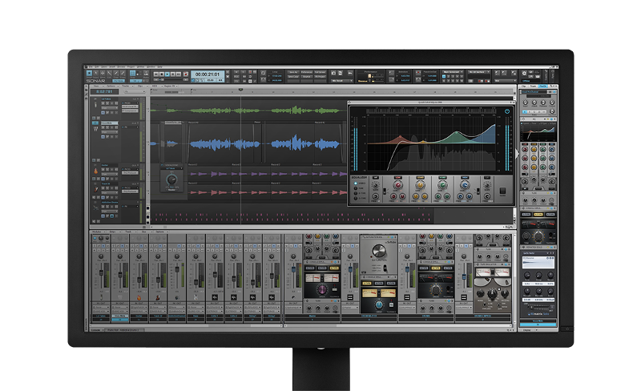This screenshot has width=641, height=391.
Task: Open the ACT MIDI surface dropdown
Action: 478,72
